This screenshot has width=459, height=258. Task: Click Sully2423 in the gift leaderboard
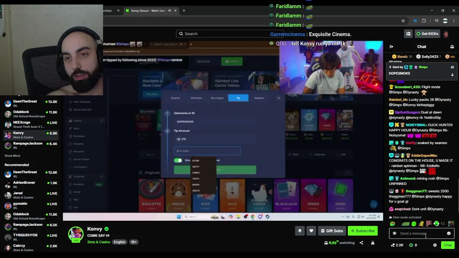point(428,57)
